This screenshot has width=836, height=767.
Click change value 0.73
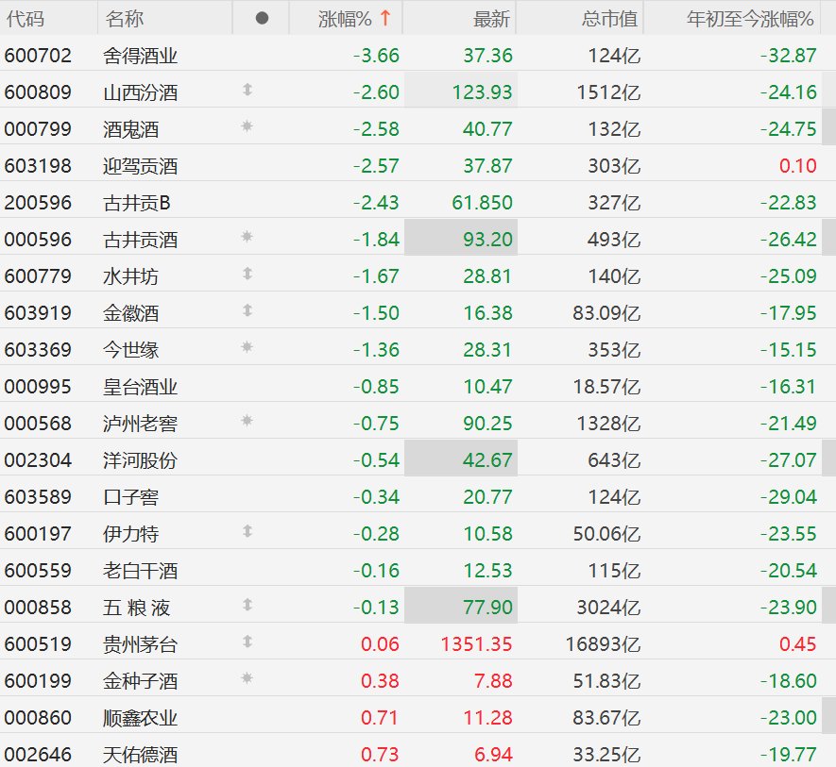[x=380, y=754]
